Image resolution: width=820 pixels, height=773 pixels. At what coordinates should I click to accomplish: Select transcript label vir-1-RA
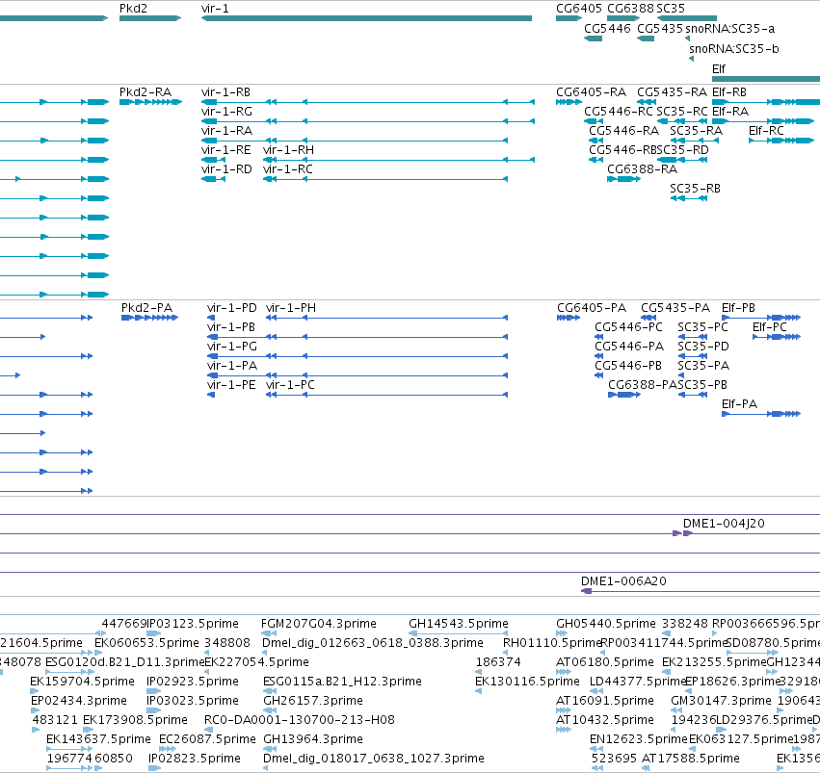227,131
